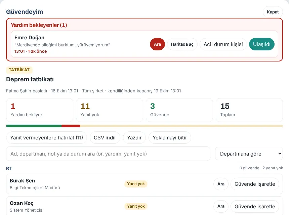The height and width of the screenshot is (215, 289).
Task: Click the Güvendeyim title
Action: [25, 12]
